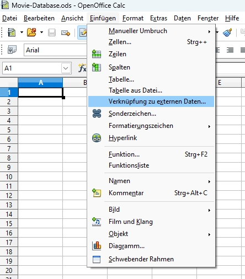Click the Arial font name field

coord(55,50)
